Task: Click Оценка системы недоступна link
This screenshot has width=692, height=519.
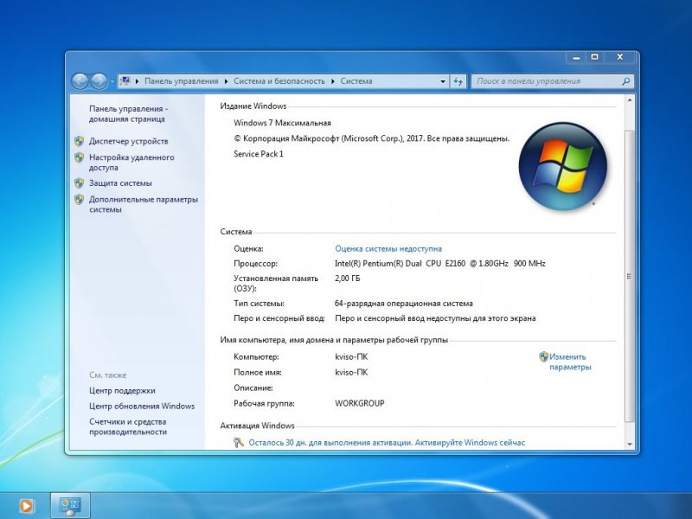Action: click(388, 249)
